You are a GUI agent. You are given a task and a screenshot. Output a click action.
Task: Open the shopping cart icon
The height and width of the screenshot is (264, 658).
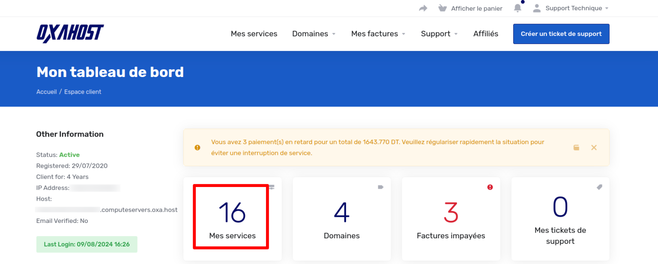(x=442, y=8)
